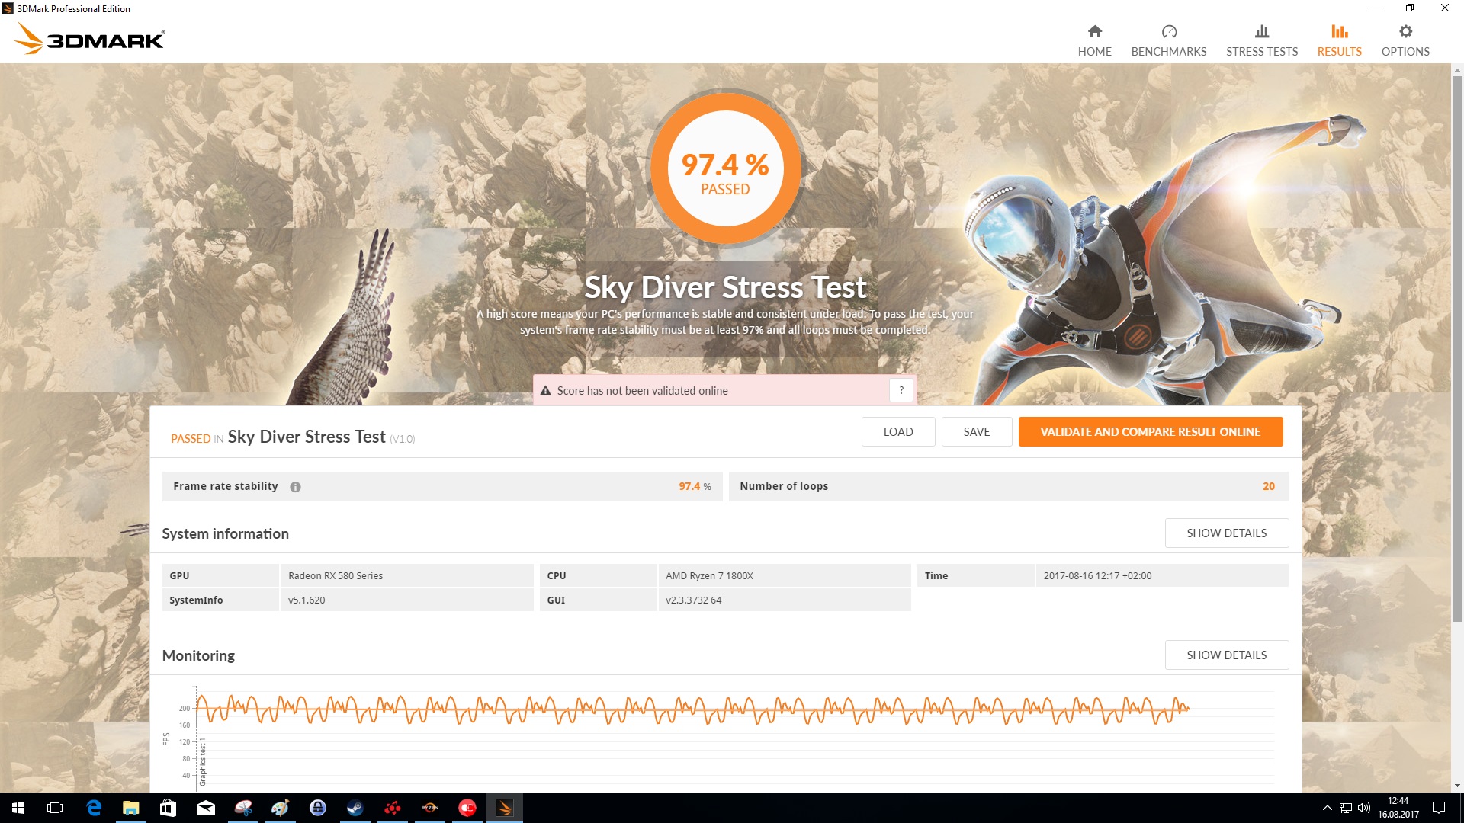This screenshot has width=1464, height=823.
Task: Click the Load button
Action: [897, 432]
